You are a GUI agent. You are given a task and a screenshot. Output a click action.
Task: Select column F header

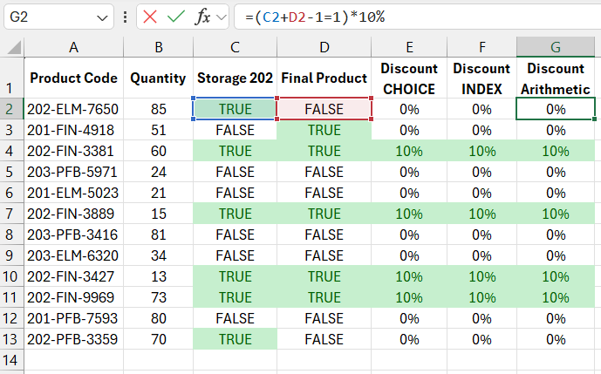click(x=481, y=47)
